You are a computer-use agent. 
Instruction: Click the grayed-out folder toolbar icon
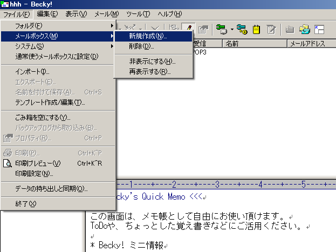tap(290, 29)
